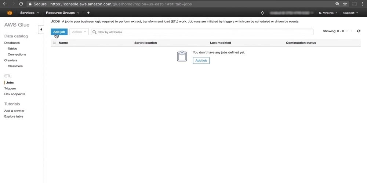Click the blue Add job button
367x183 pixels.
coord(59,32)
